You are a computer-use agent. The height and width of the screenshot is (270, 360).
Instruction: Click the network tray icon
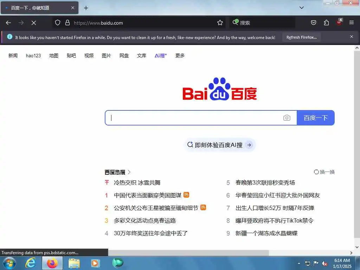308,263
